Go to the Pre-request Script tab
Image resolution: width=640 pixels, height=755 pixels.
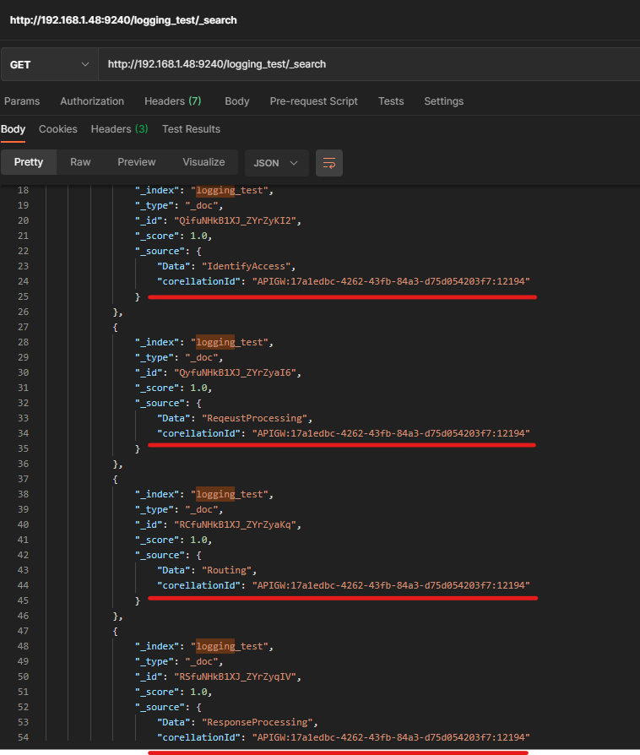pyautogui.click(x=313, y=101)
